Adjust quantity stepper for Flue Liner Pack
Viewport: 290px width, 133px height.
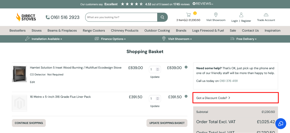157,98
